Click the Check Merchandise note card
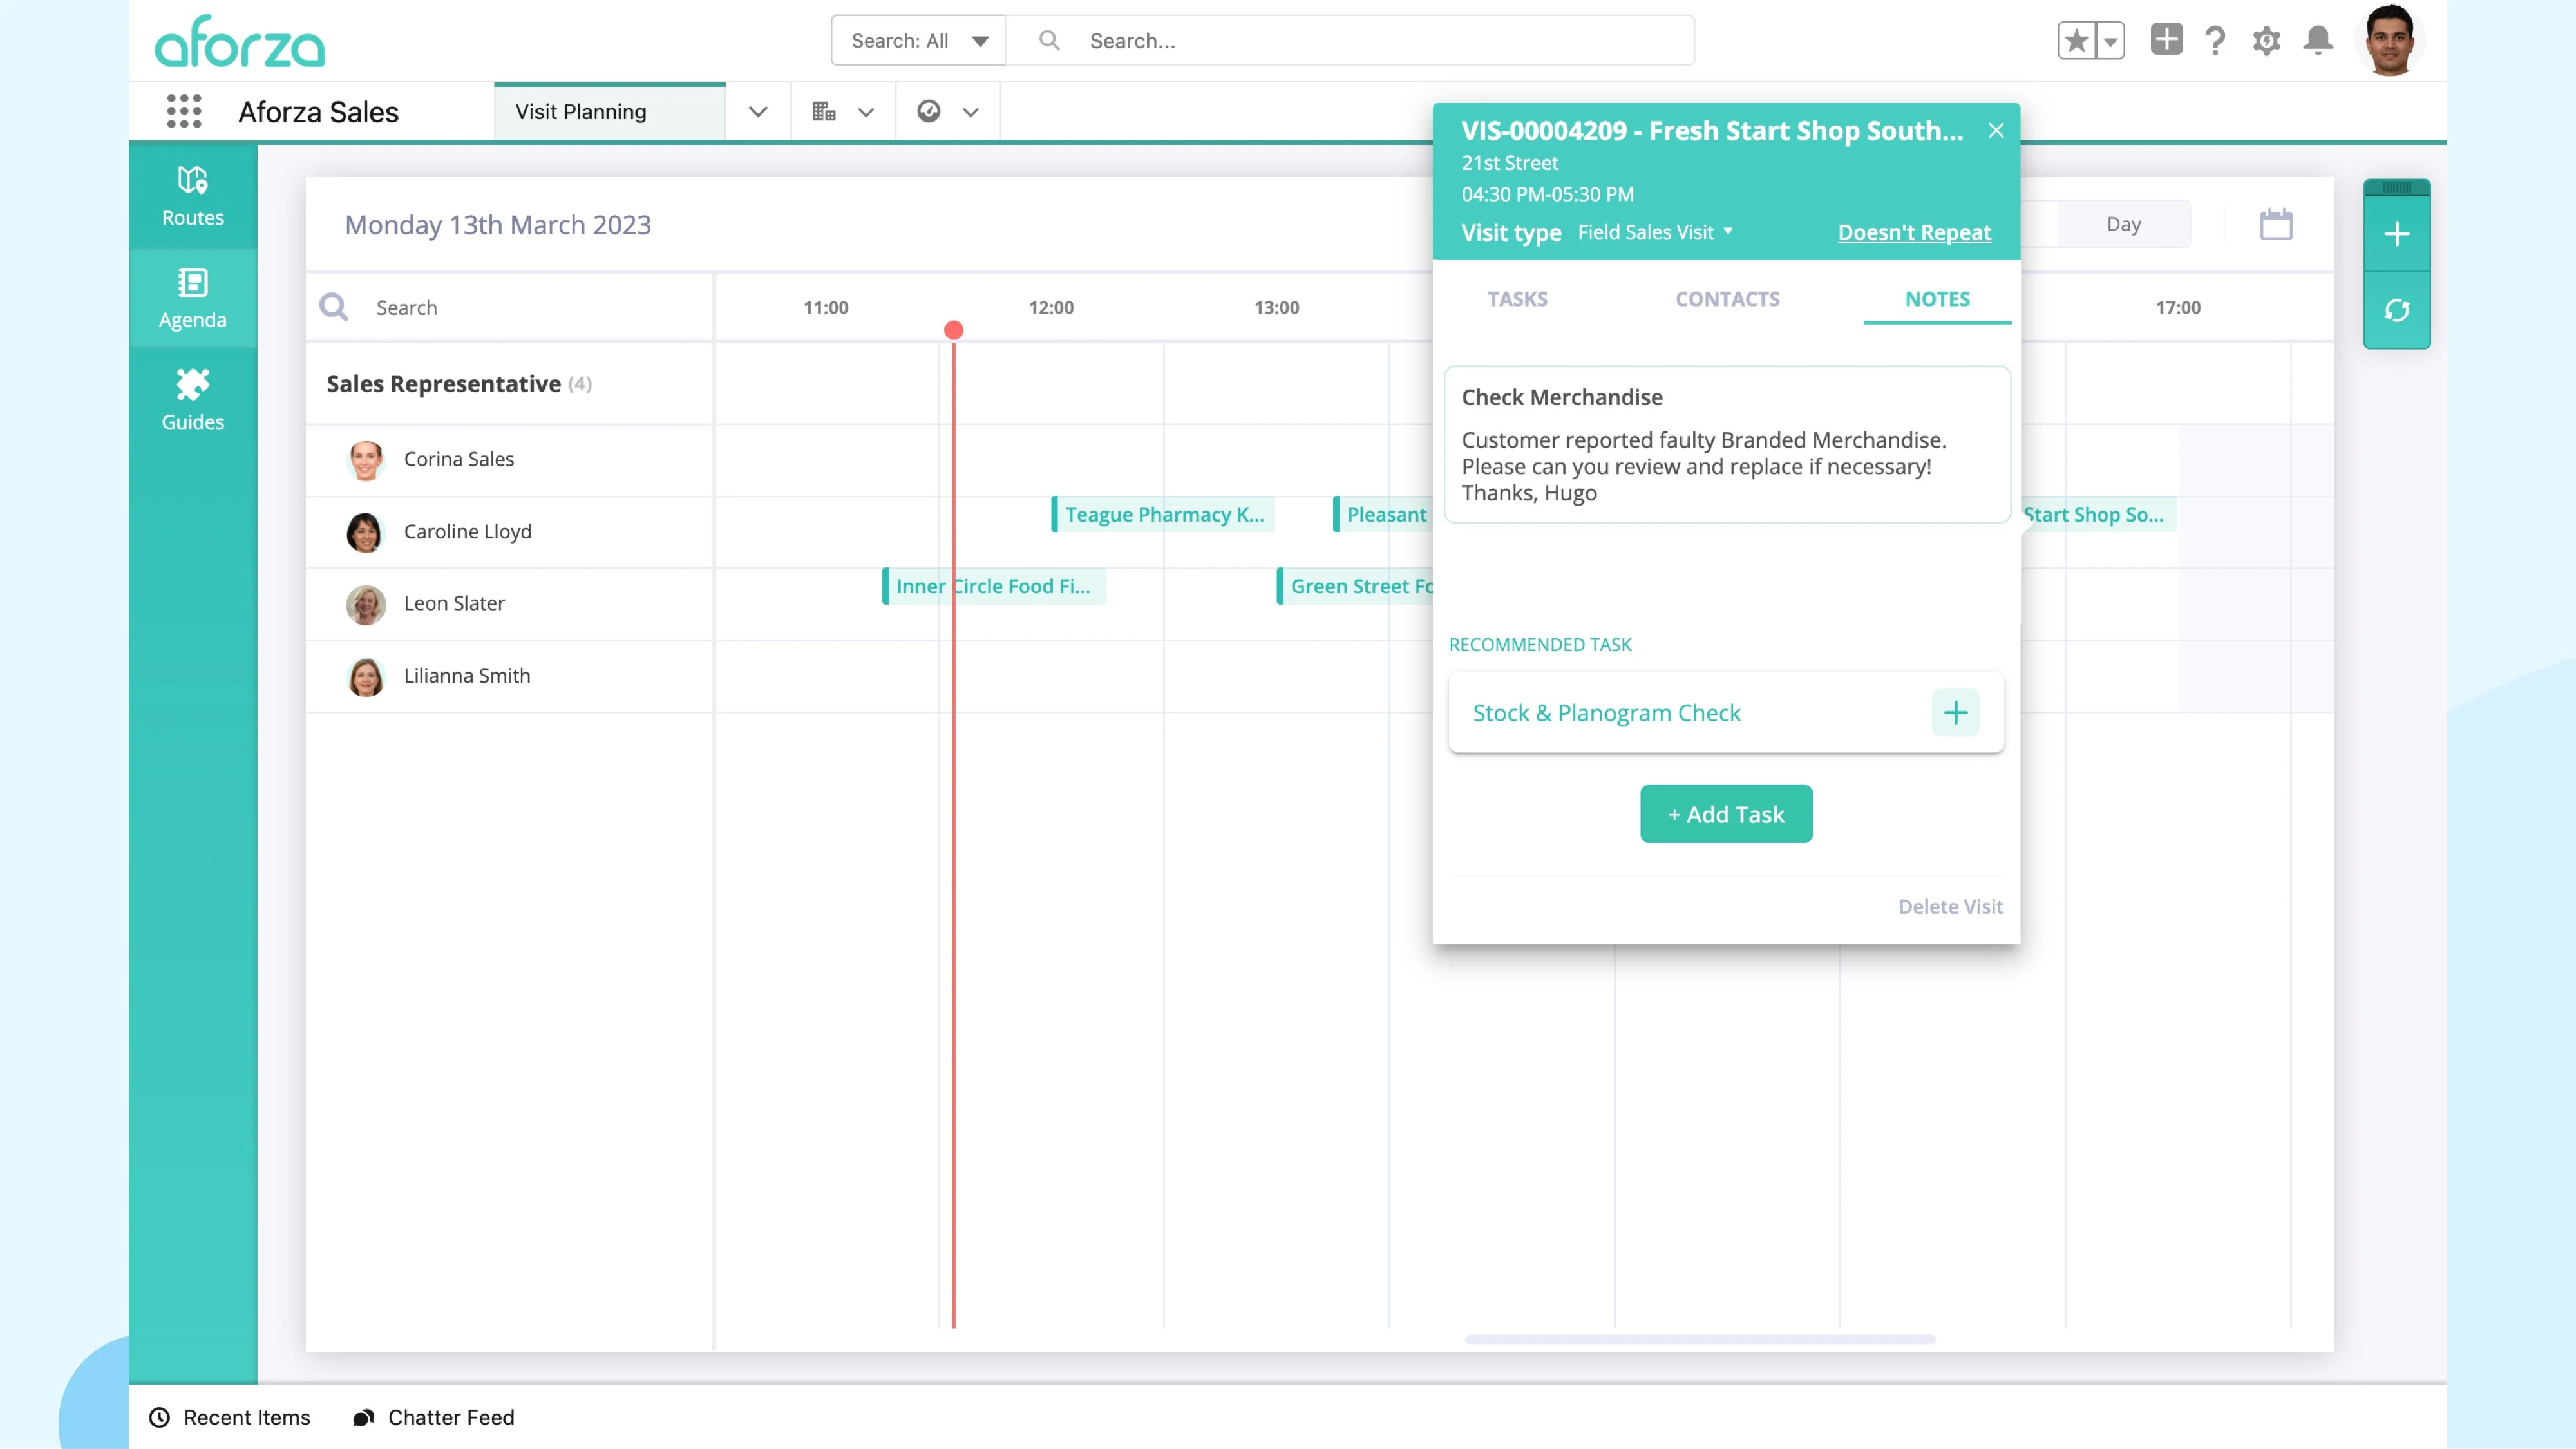This screenshot has height=1449, width=2576. pyautogui.click(x=1727, y=444)
